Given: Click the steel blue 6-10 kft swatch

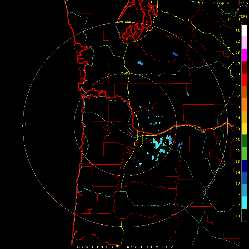Looking at the screenshot, I should pos(244,190).
